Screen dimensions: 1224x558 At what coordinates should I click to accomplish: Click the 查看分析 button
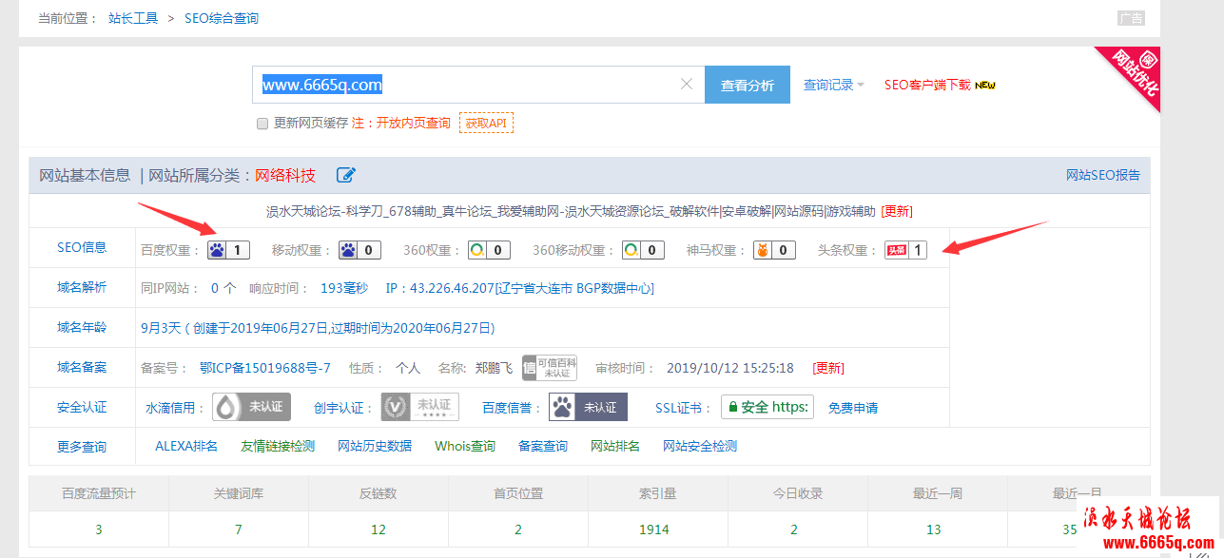(748, 85)
